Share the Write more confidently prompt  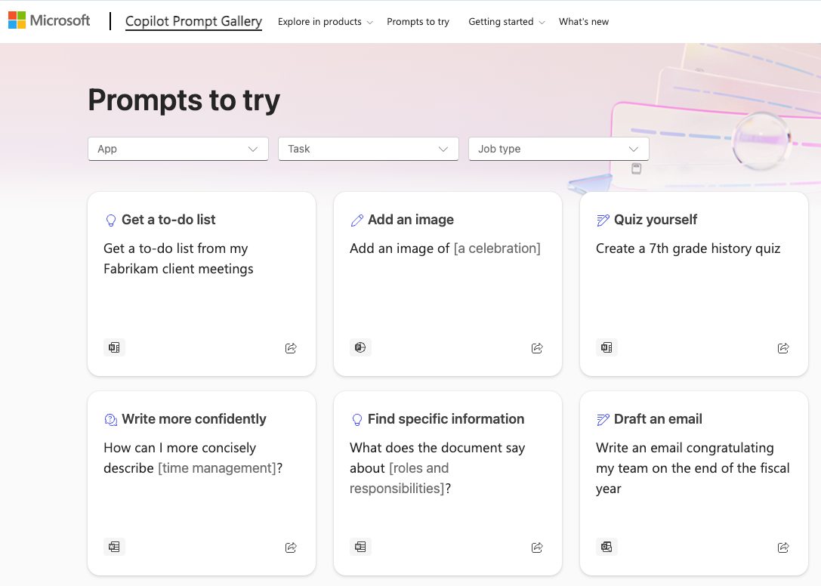point(291,547)
